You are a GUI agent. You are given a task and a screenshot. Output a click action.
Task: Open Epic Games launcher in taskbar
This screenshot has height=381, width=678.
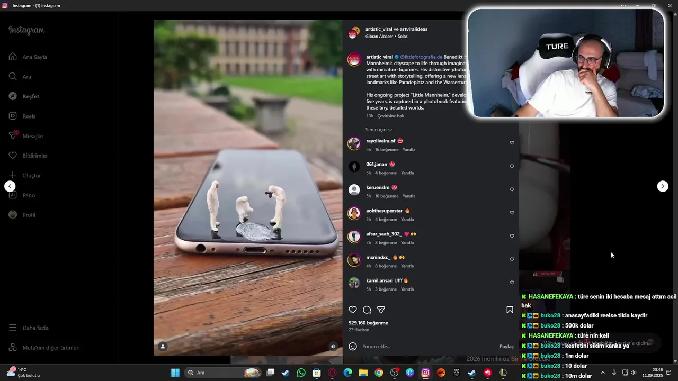[x=456, y=373]
